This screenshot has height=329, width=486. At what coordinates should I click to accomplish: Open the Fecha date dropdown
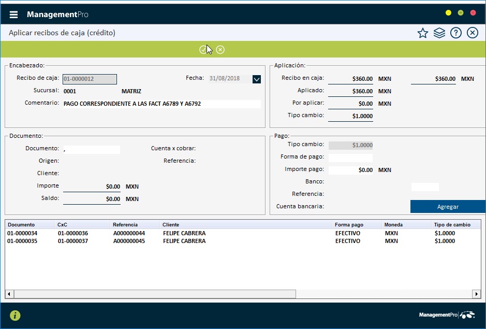257,79
